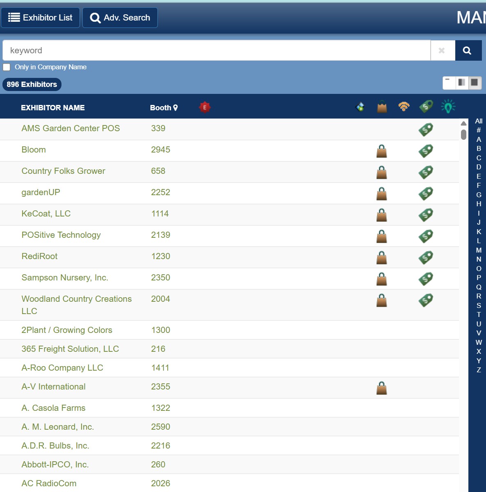Open Bloom exhibitor listing

34,150
